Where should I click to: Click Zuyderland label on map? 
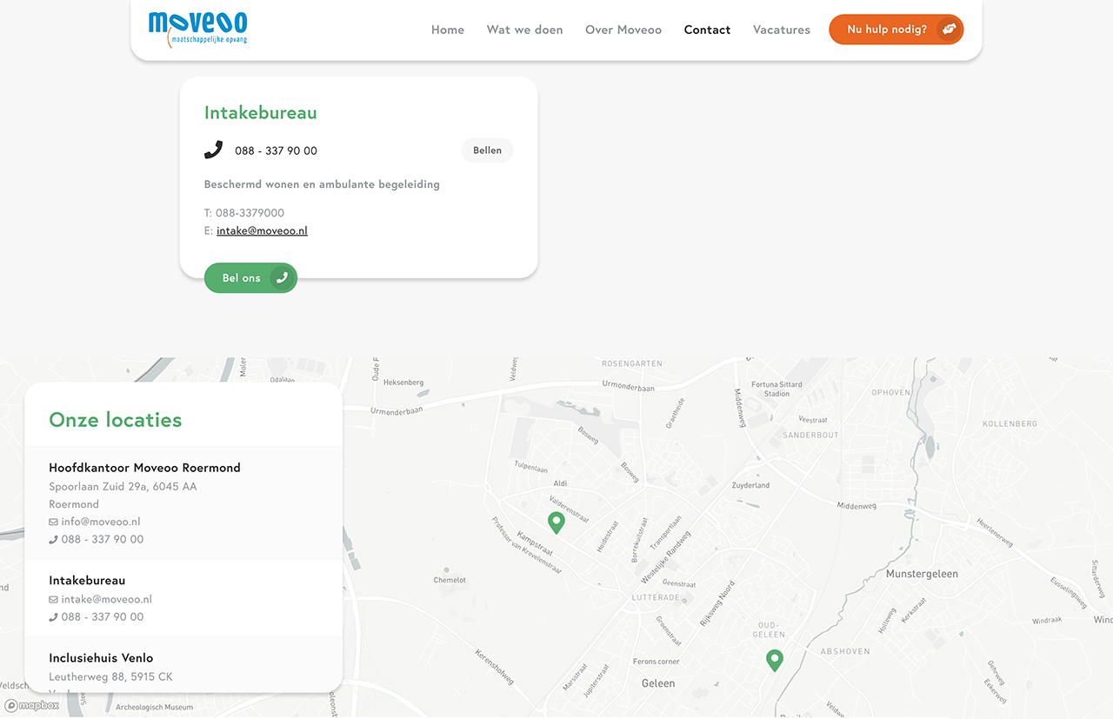pos(750,485)
